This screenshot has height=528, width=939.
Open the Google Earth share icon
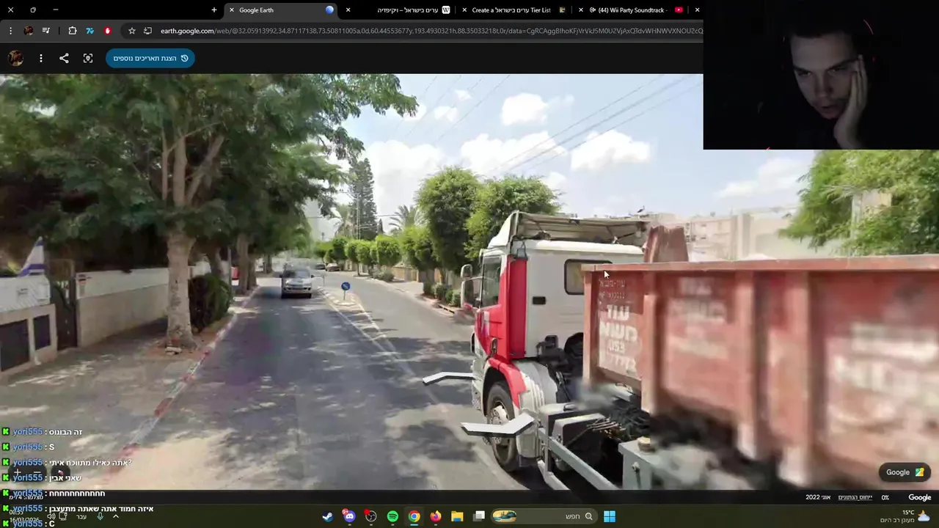[x=64, y=58]
